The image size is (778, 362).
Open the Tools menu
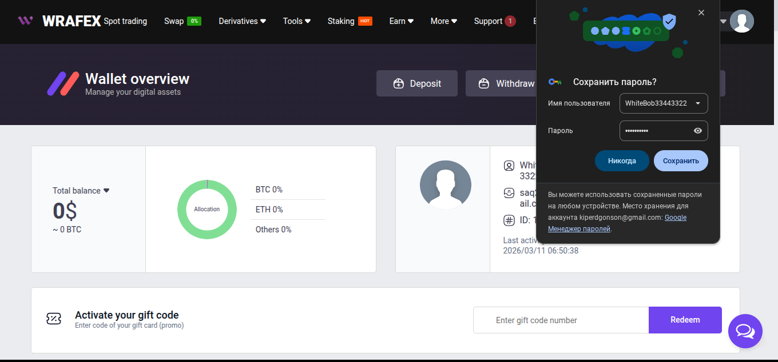pos(296,21)
